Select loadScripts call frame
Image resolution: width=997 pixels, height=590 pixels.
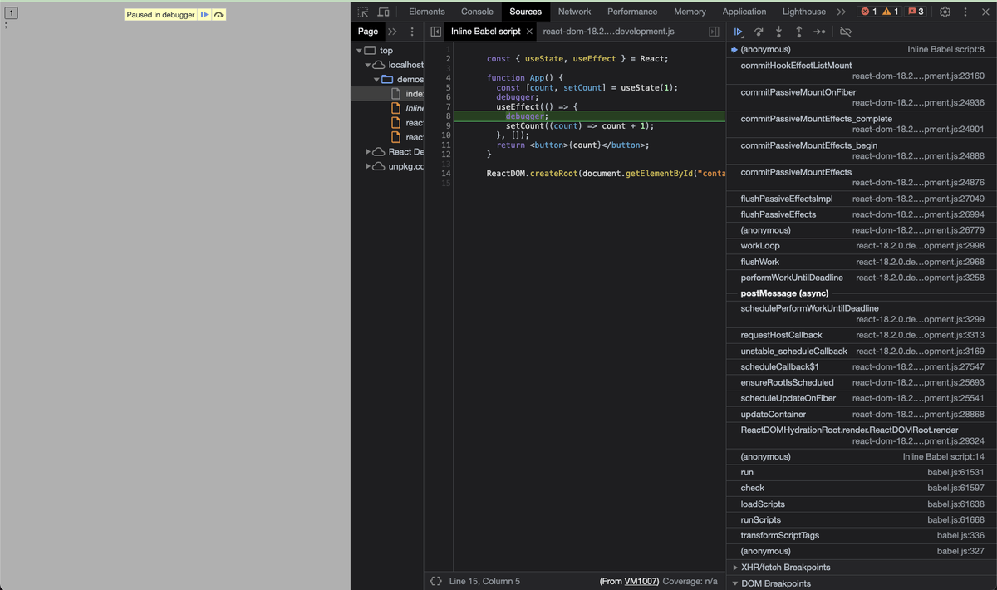coord(862,504)
